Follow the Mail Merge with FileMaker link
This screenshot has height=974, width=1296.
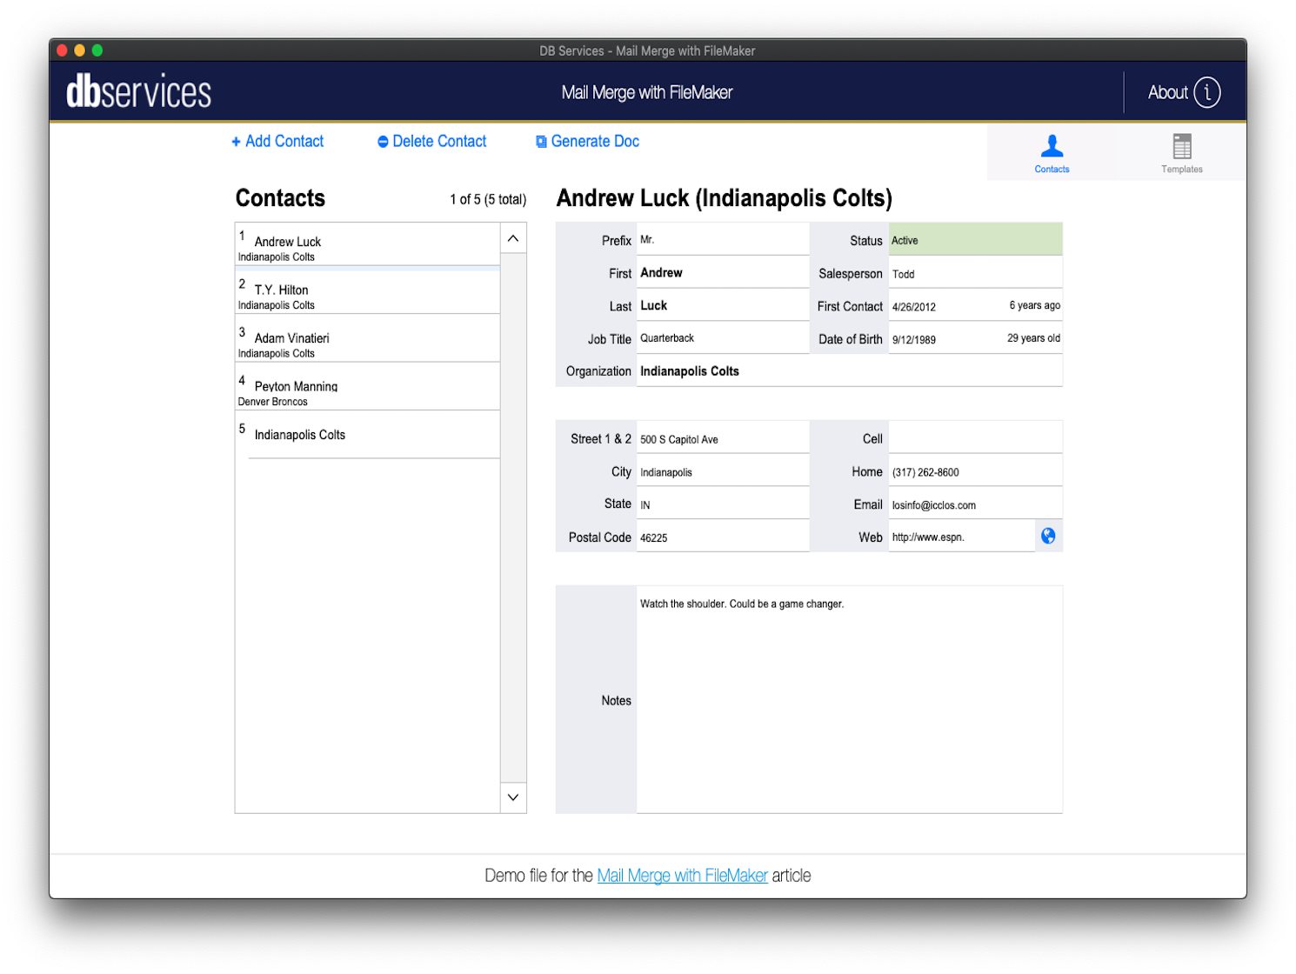(x=682, y=876)
